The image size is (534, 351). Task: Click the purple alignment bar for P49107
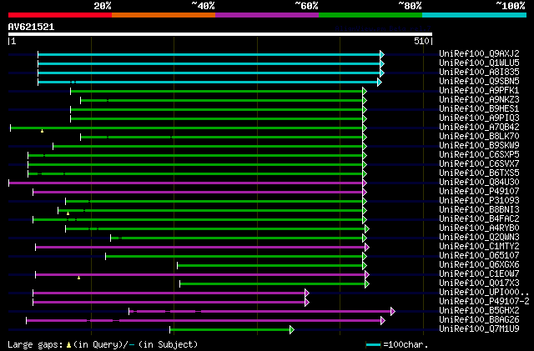[x=198, y=193]
